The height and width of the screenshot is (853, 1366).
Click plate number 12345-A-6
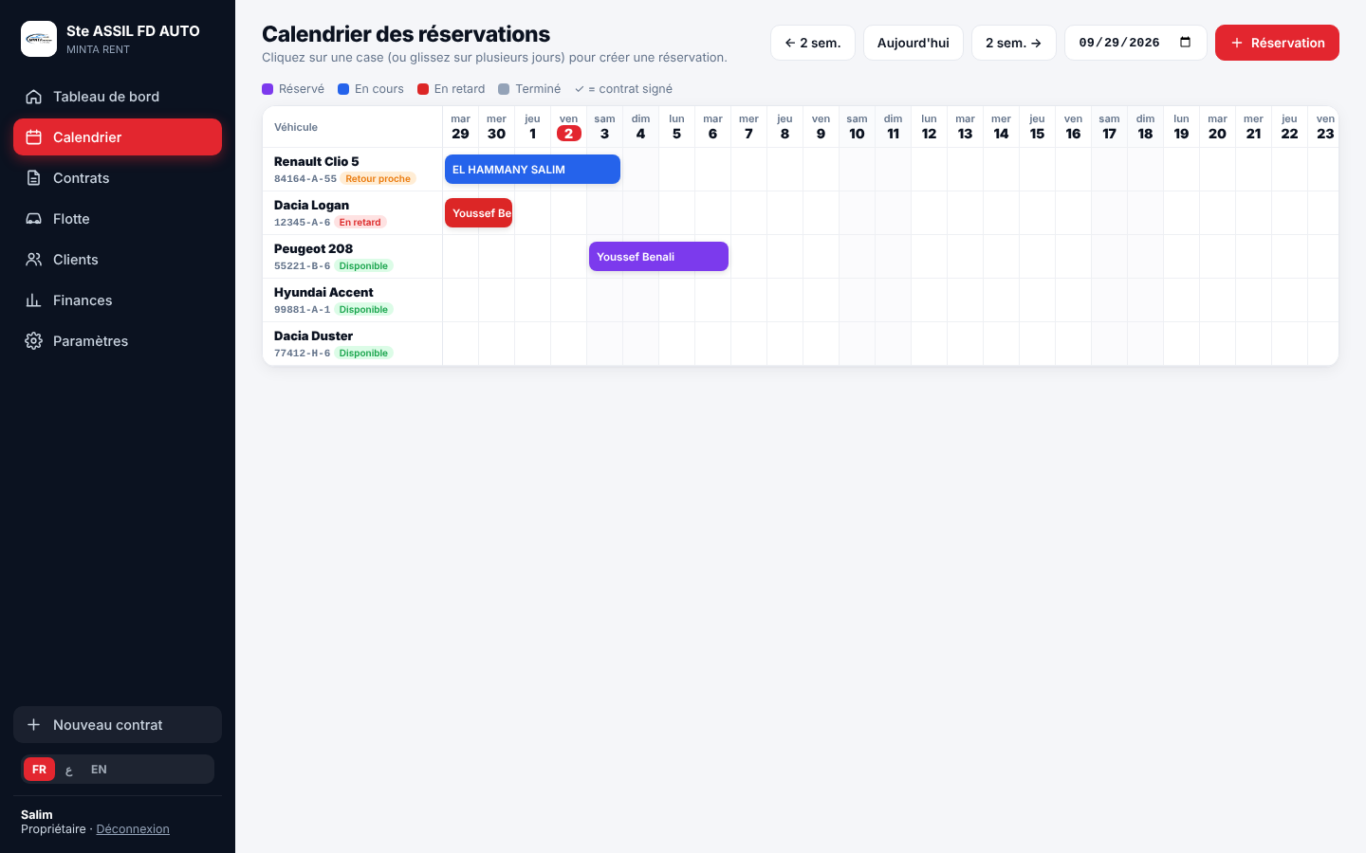[302, 223]
